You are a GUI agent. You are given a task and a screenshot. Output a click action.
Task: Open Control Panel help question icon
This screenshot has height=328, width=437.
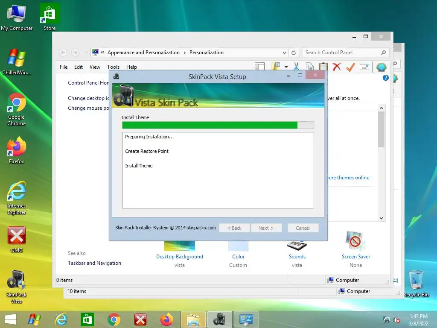[x=386, y=78]
